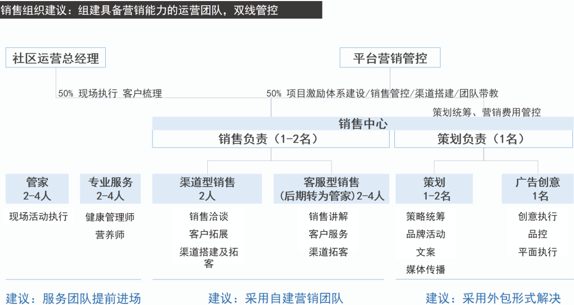Viewport: 574px width, 305px height.
Task: Click the title 销售组织建议 header bar
Action: point(161,10)
